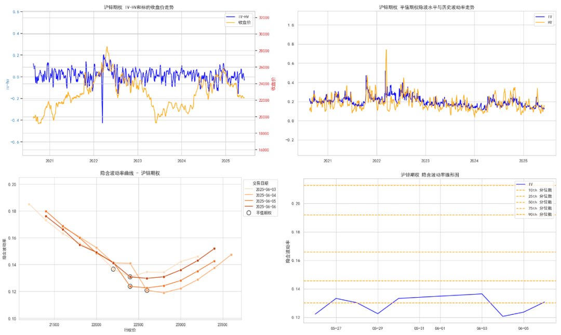Viewport: 561px width, 335px height.
Task: Click the '1.0' y-axis tick in top-right chart
Action: (x=290, y=25)
